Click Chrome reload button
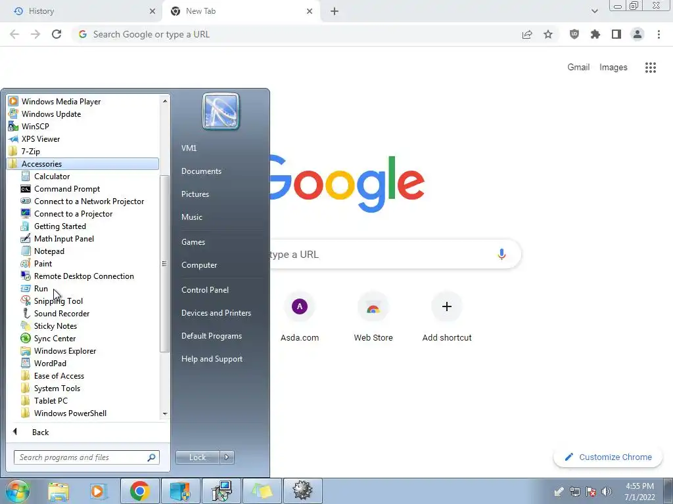 point(57,34)
